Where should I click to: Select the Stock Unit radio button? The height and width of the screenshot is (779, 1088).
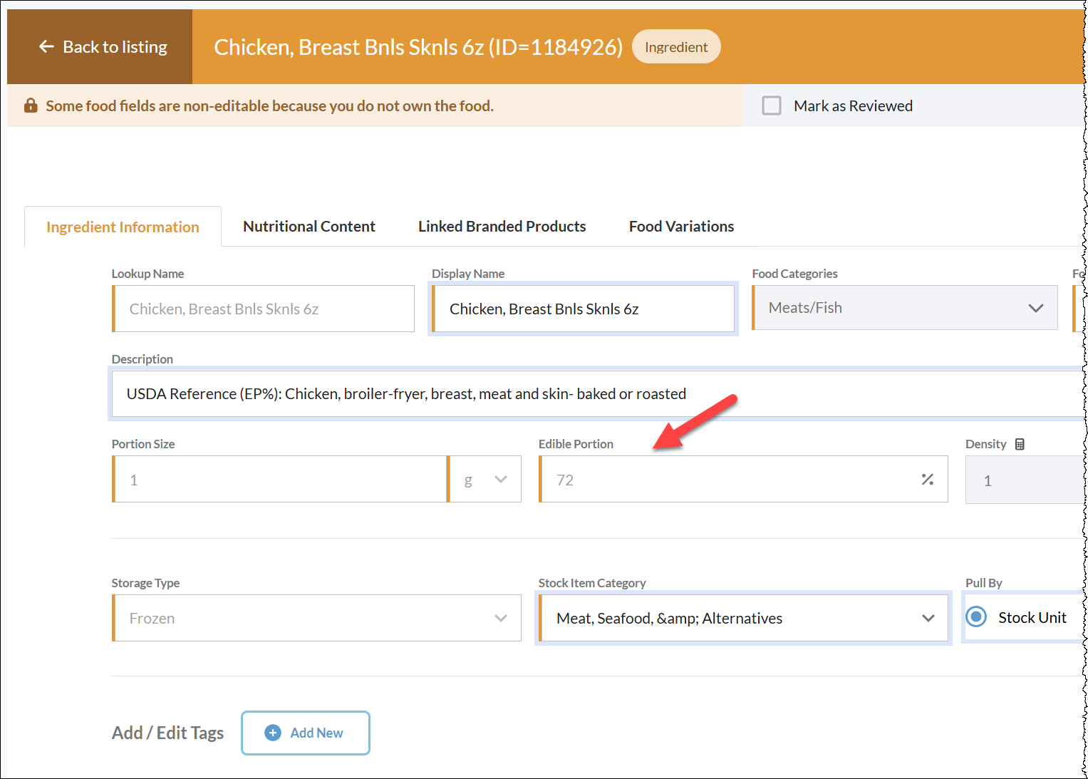[976, 617]
